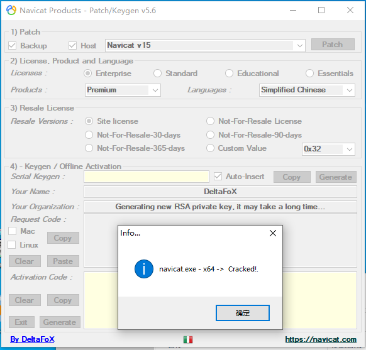Click the 'navicat.exe - x64 -> Cracked!.' message
This screenshot has height=350, width=366.
pyautogui.click(x=209, y=269)
